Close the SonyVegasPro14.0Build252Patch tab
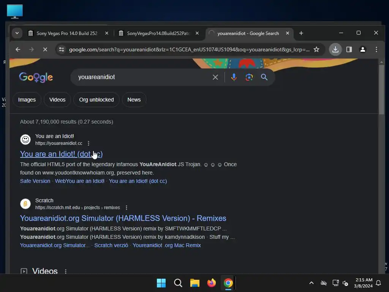Screen dimensions: 389x292 click(x=197, y=33)
